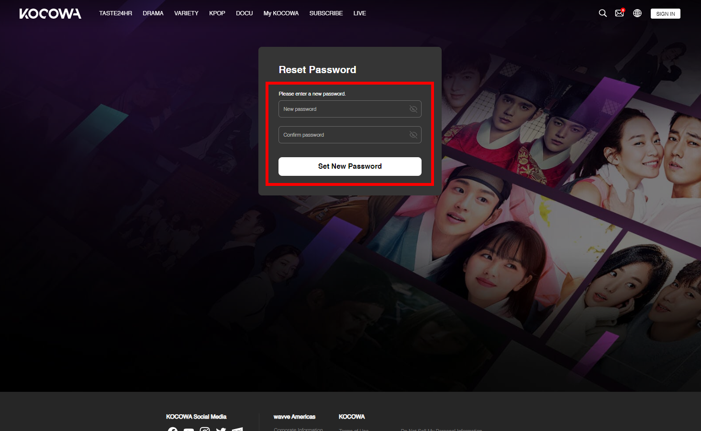Open the mail notifications icon
Screen dimensions: 701x431
620,13
